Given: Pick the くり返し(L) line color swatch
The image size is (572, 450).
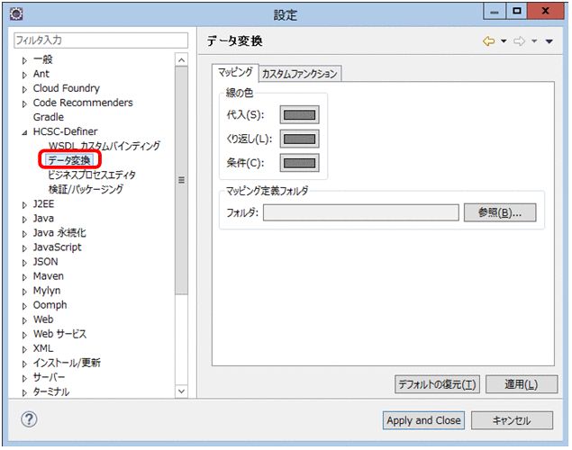Looking at the screenshot, I should coord(299,139).
